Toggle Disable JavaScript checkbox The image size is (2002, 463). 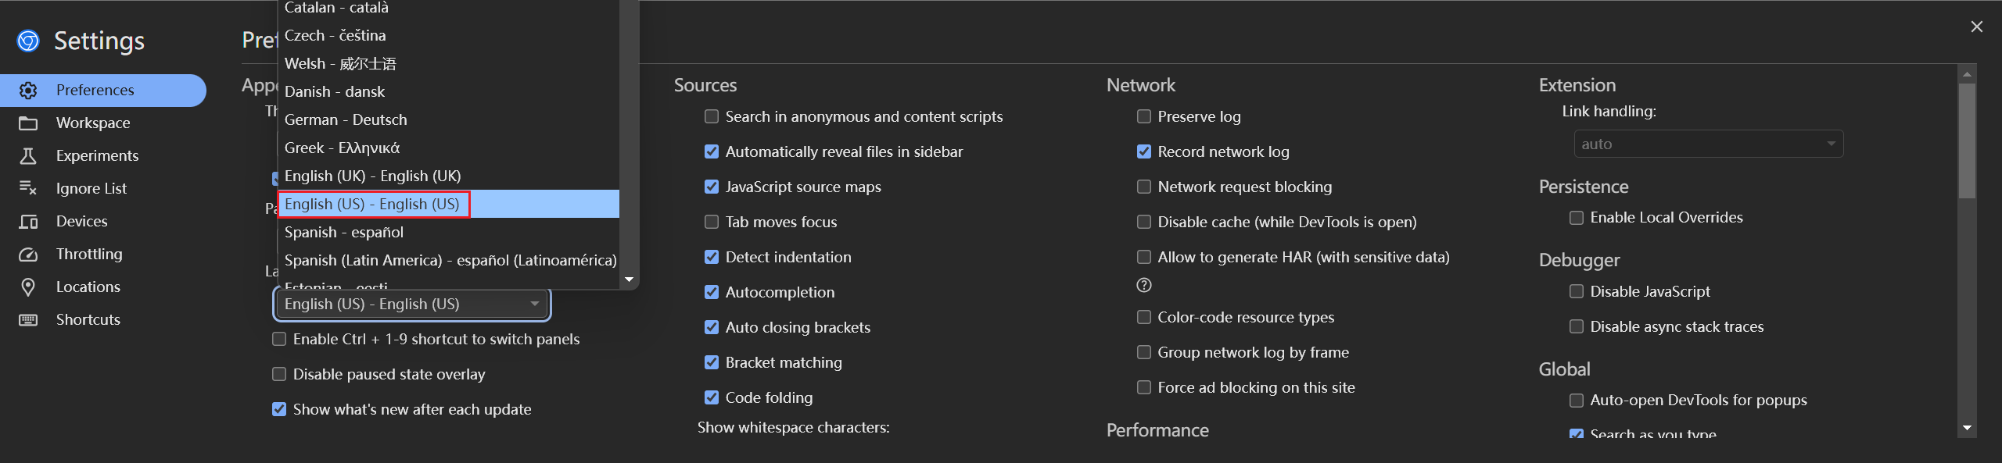point(1577,292)
